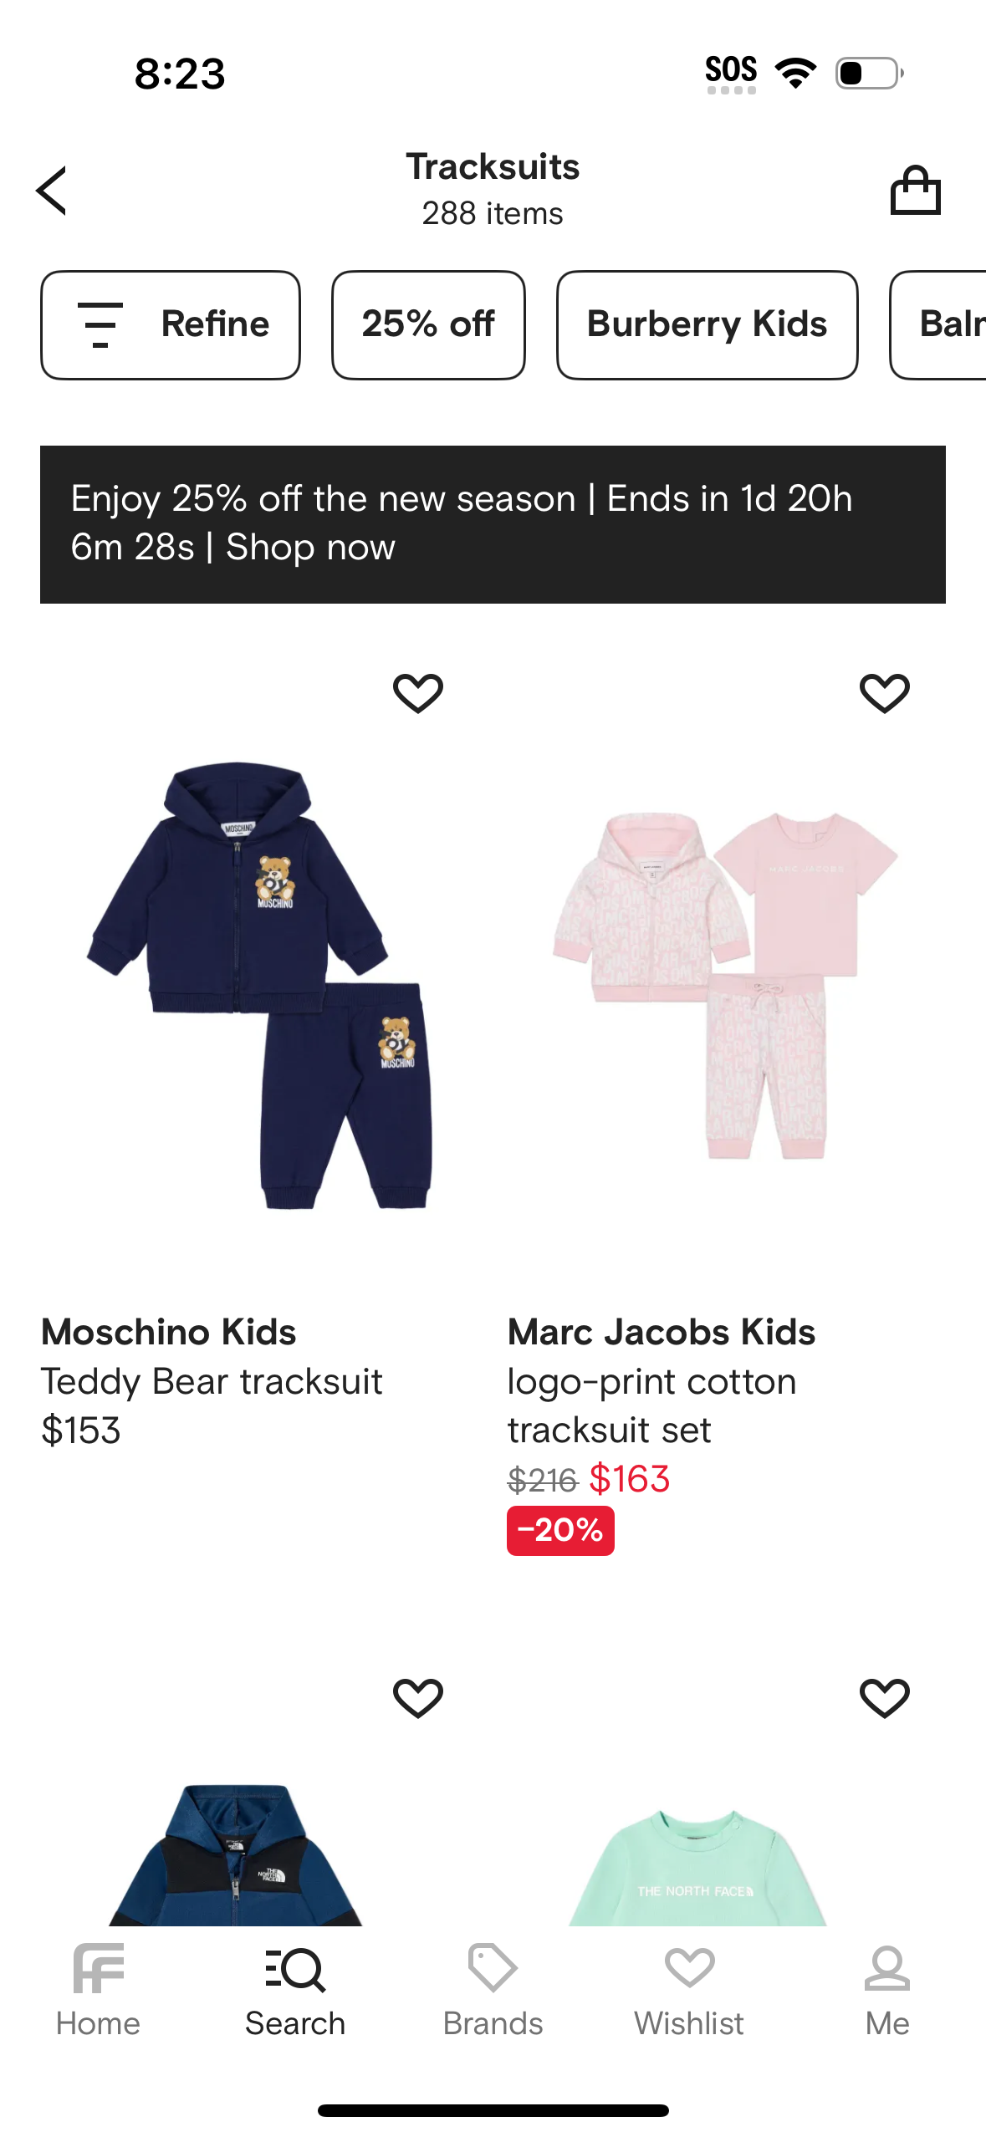Open Marc Jacobs pink tracksuit image

pyautogui.click(x=726, y=985)
